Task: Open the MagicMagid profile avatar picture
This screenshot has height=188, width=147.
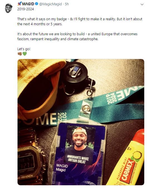Action: 9,8
